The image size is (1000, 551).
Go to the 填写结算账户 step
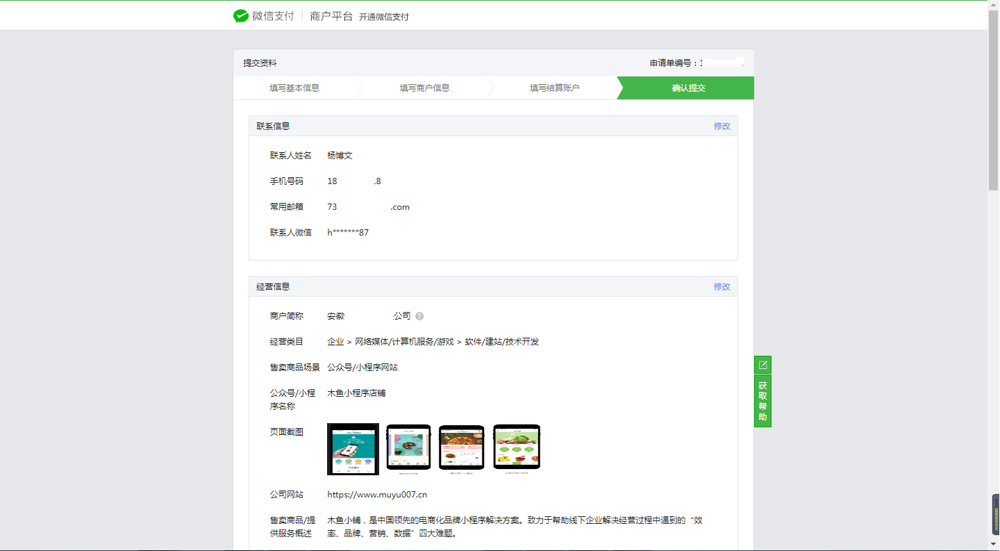tap(556, 88)
